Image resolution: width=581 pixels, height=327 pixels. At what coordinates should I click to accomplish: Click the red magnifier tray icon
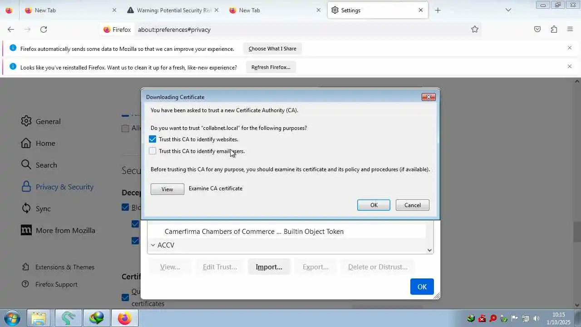tap(493, 318)
